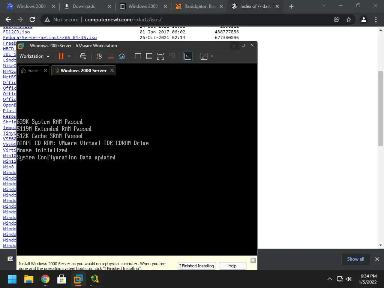Close the VMware Home tab
This screenshot has width=384, height=288.
[45, 70]
